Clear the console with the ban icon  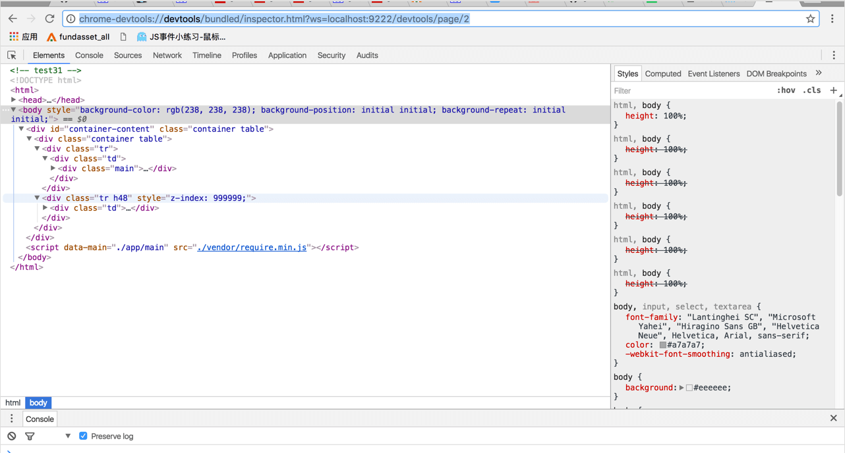click(x=12, y=436)
